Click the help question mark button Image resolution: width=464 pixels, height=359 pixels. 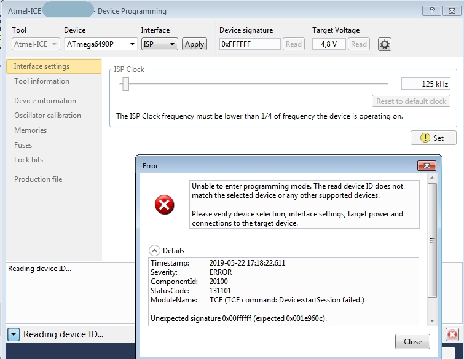pos(431,11)
